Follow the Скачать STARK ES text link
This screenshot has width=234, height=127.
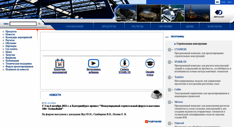click(125, 71)
